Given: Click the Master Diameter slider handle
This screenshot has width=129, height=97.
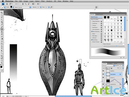Looking at the screenshot, I should tap(117, 46).
